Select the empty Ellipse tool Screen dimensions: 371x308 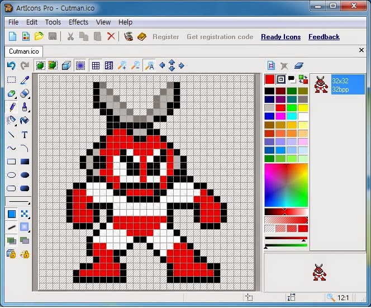click(x=11, y=175)
